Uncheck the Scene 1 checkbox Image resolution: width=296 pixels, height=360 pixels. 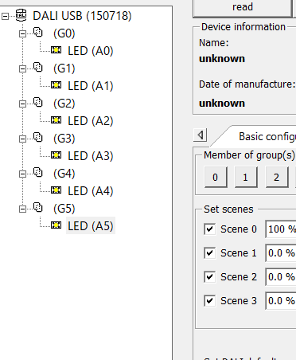209,252
